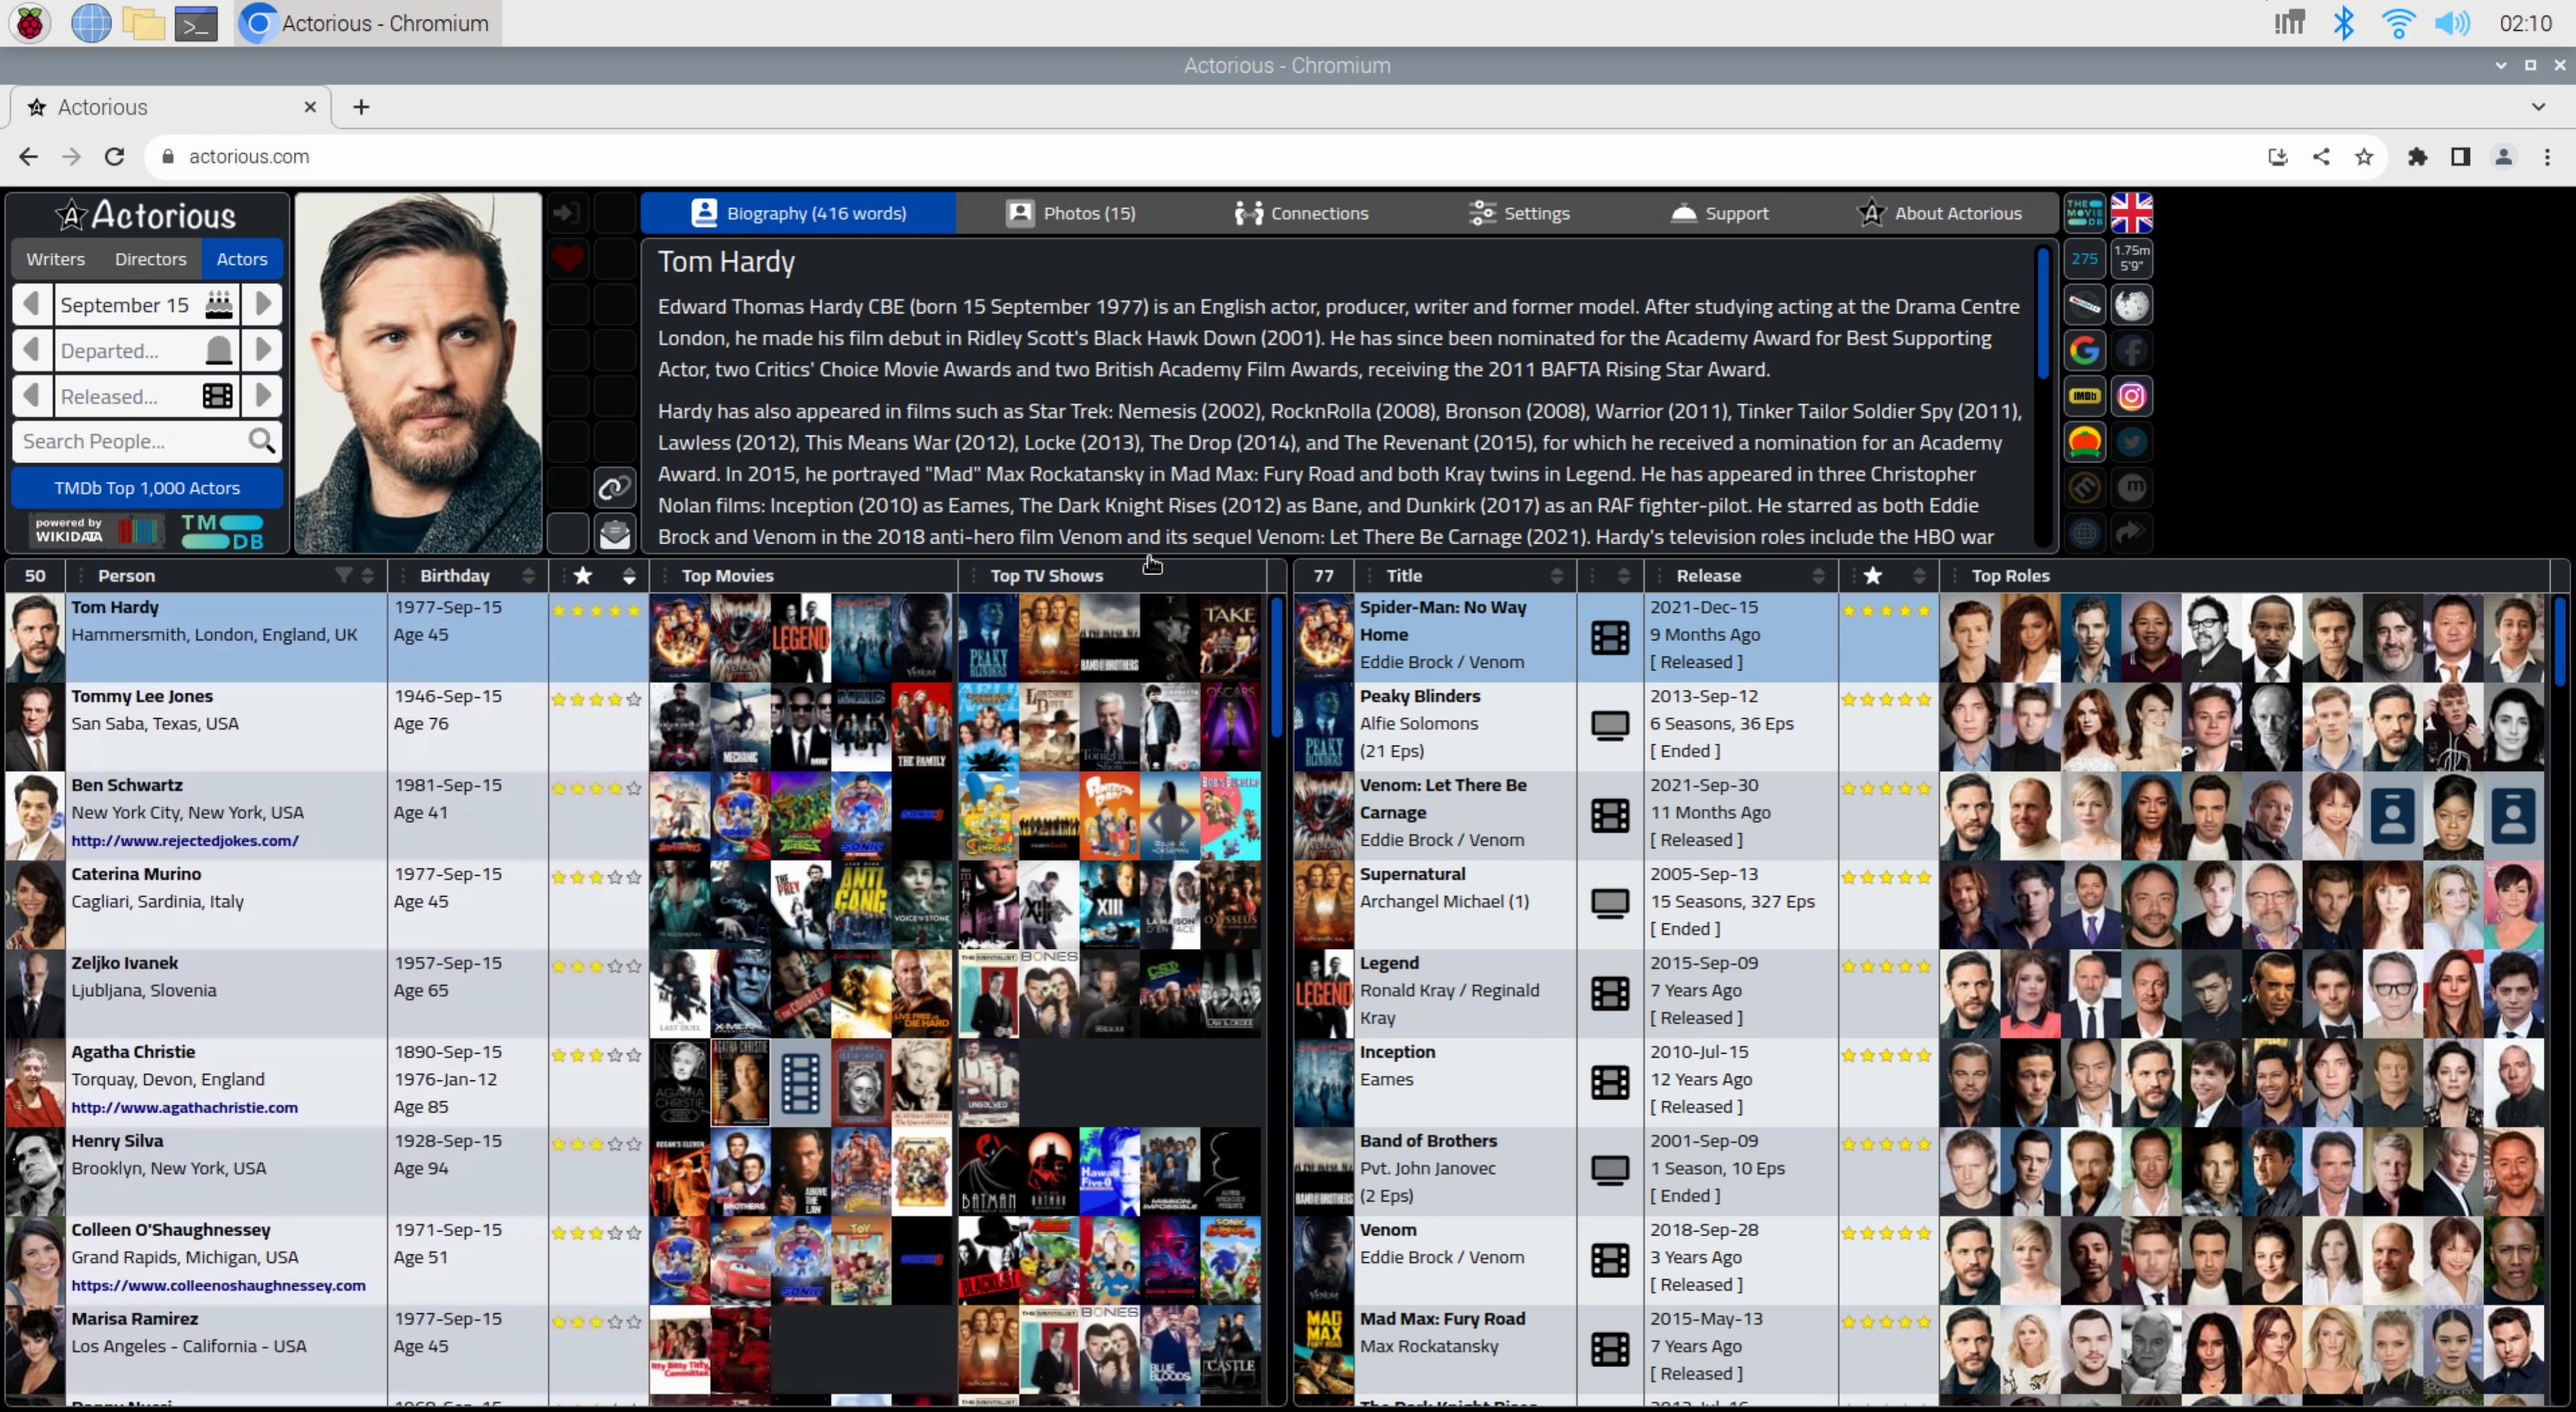Click the film strip Released icon
The image size is (2576, 1412).
pos(218,397)
